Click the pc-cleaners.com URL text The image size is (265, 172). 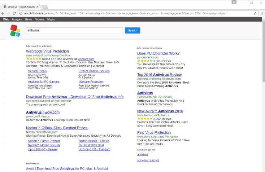(148, 57)
